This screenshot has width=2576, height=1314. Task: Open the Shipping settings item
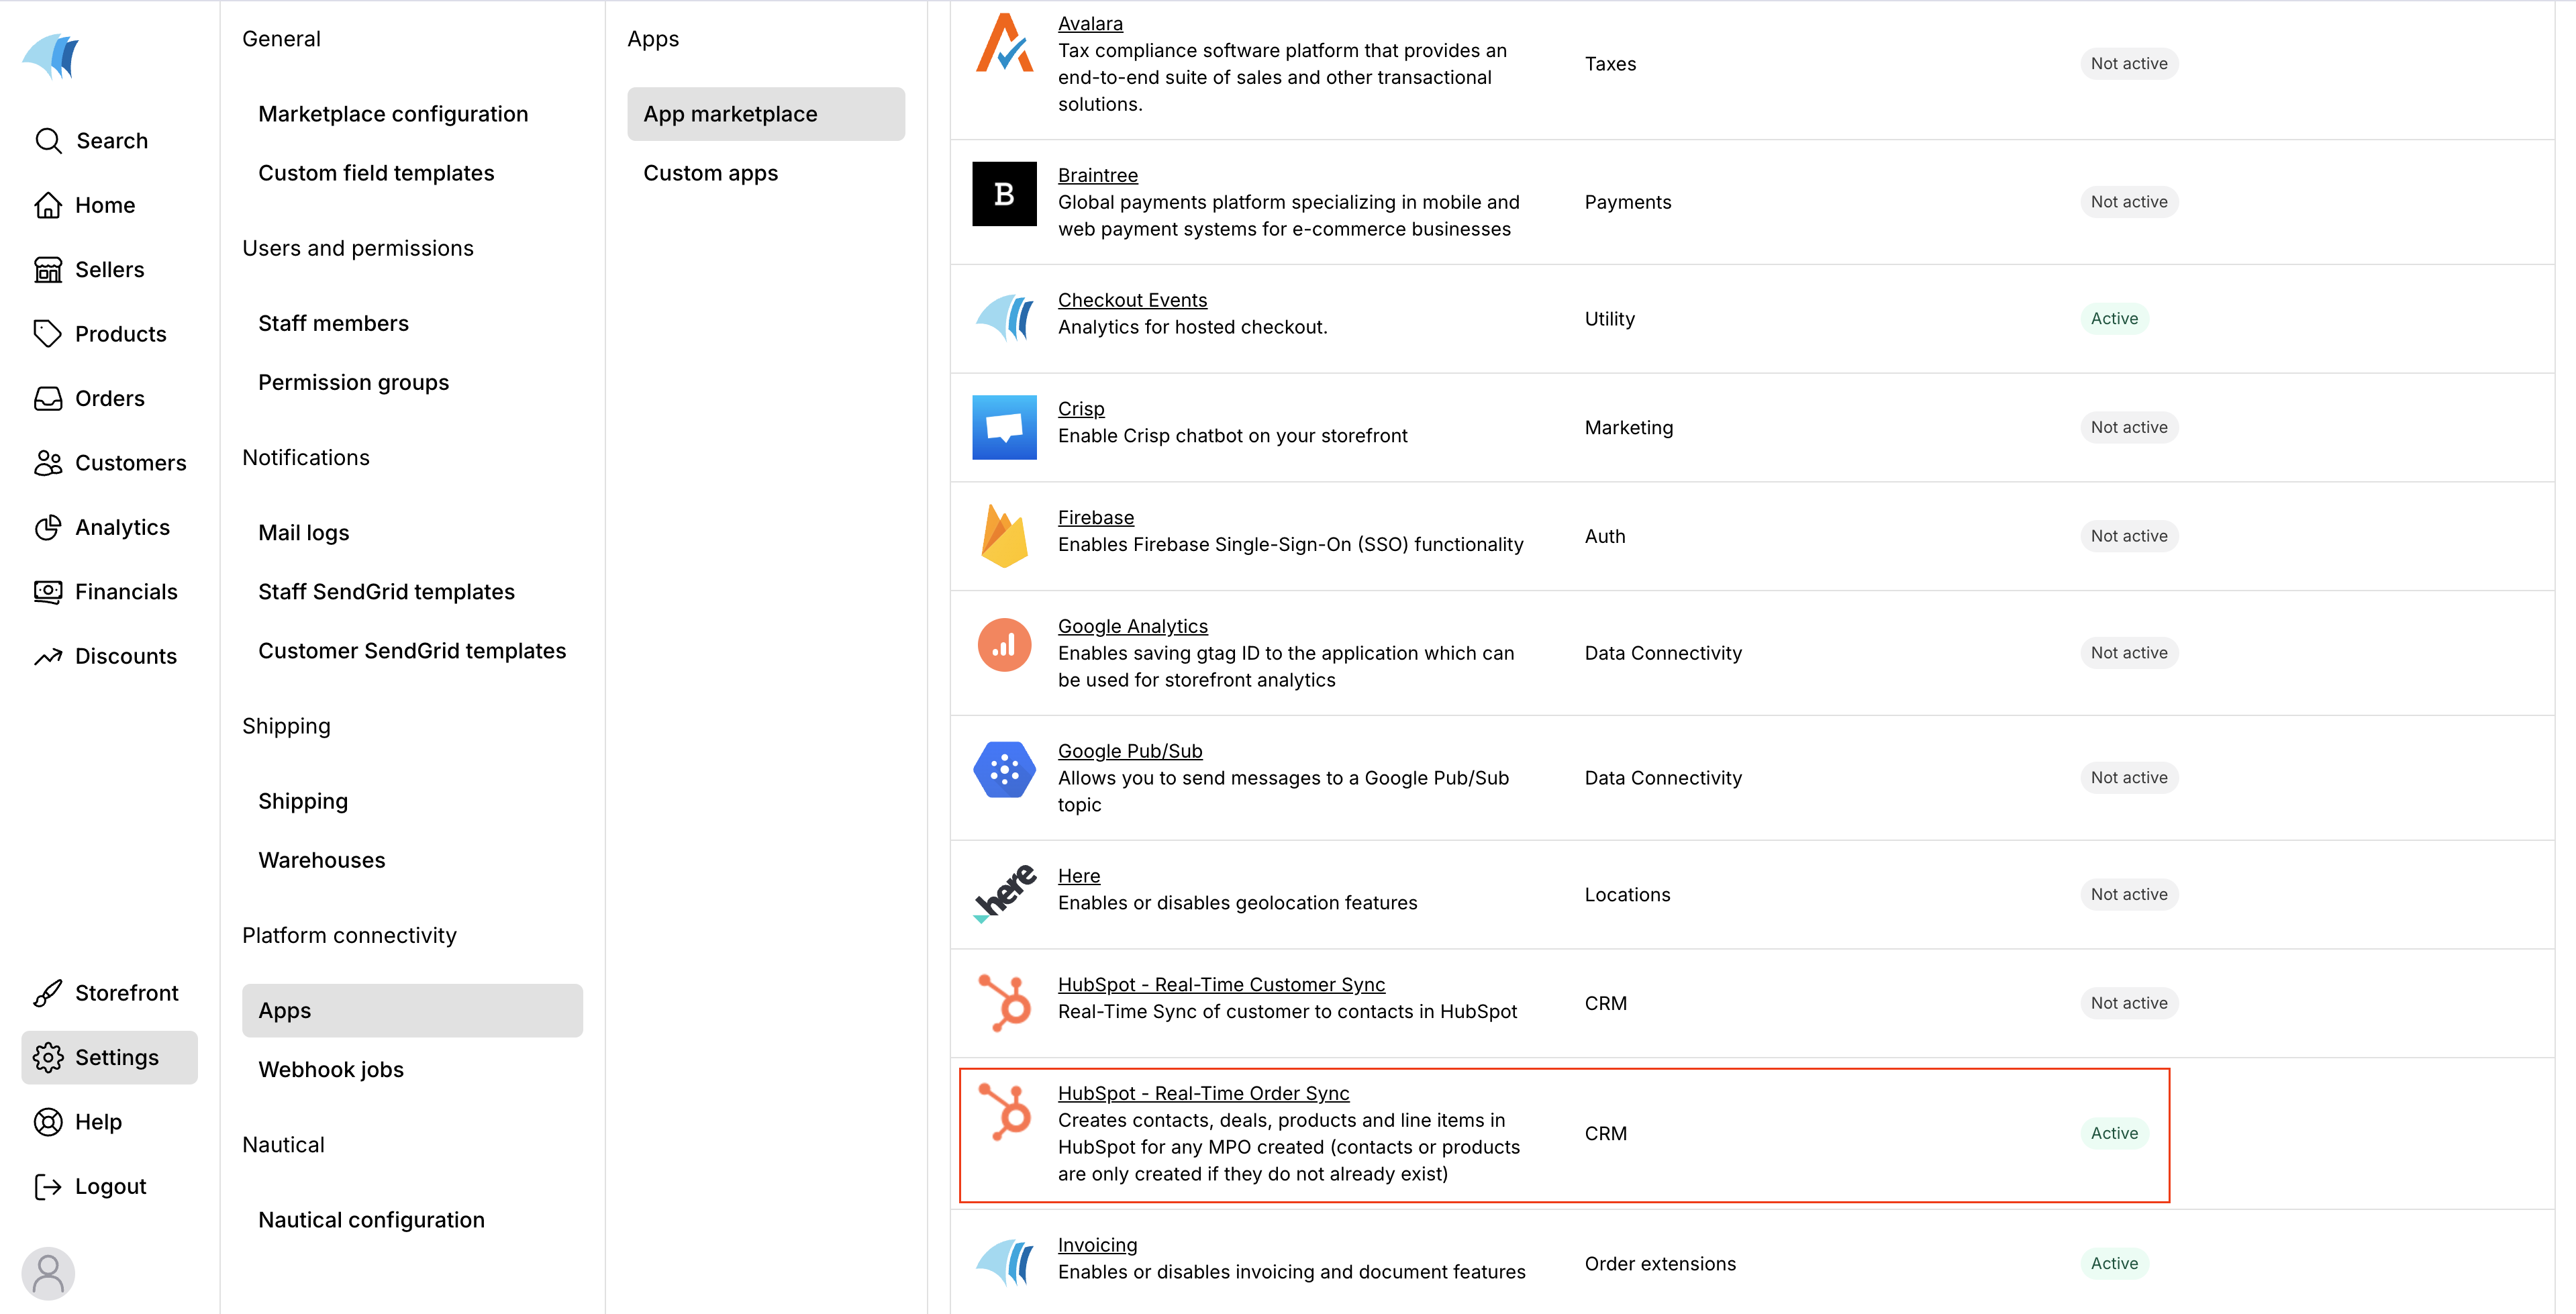pos(303,801)
